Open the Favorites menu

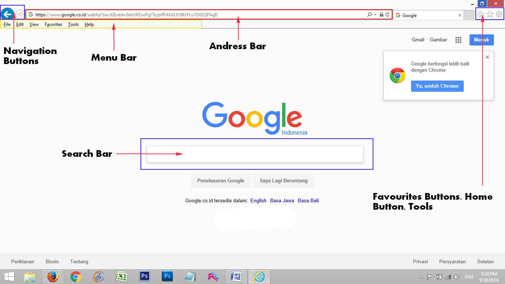tap(54, 24)
